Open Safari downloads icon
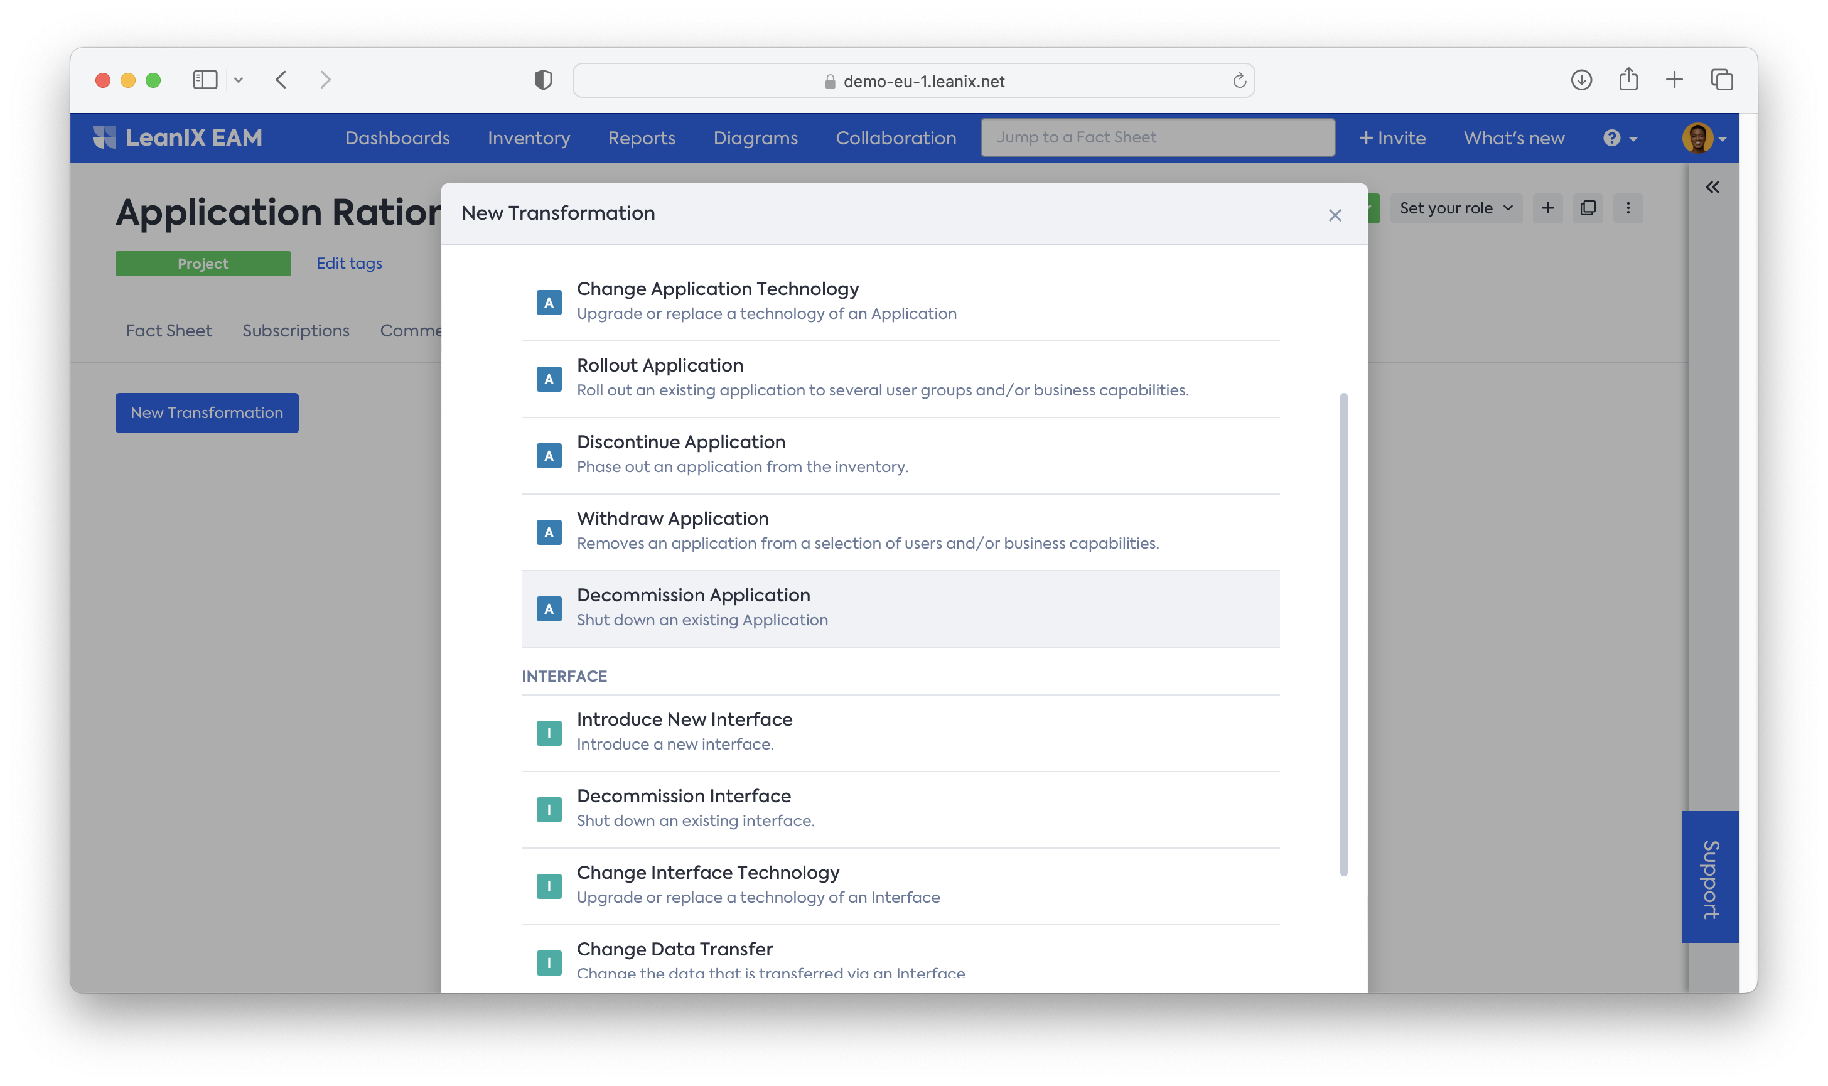The width and height of the screenshot is (1828, 1086). click(1581, 80)
